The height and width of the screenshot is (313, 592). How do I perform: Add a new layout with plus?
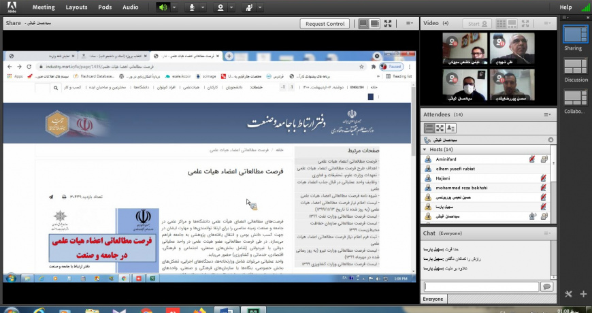click(x=584, y=294)
